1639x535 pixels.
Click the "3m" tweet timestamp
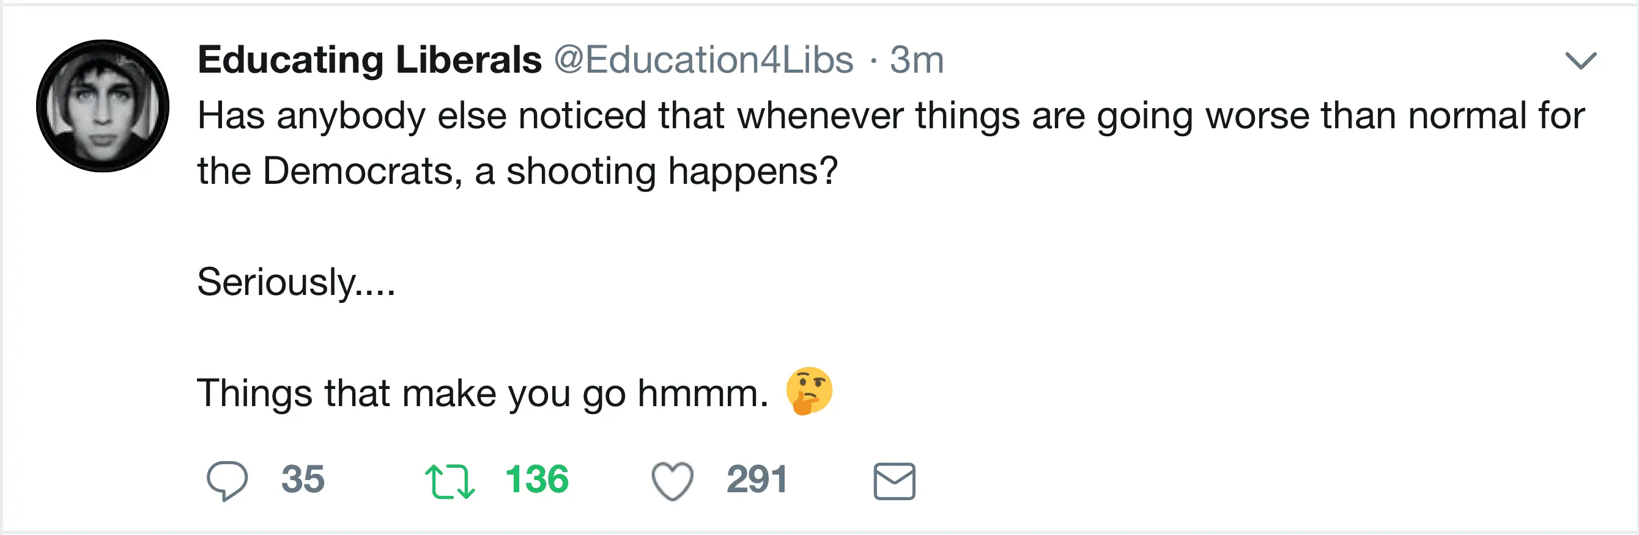pyautogui.click(x=916, y=60)
